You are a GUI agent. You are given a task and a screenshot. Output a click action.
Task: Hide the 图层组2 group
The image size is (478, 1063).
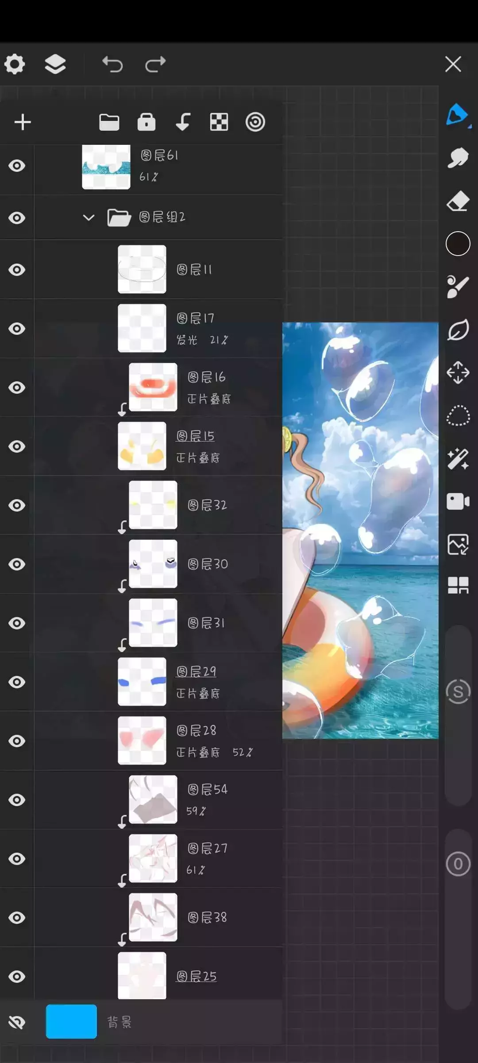[x=17, y=218]
